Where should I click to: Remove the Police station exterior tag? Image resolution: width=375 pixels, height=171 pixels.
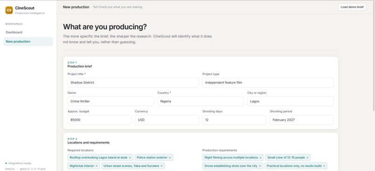coord(170,157)
